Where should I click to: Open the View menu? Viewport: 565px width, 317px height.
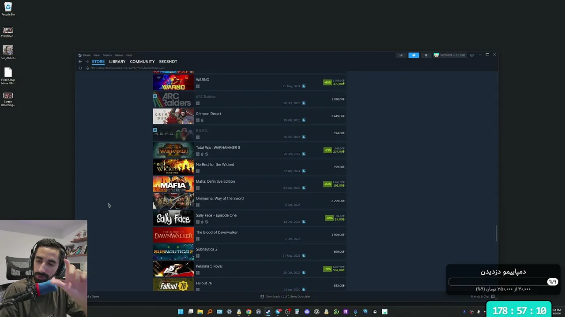point(97,55)
